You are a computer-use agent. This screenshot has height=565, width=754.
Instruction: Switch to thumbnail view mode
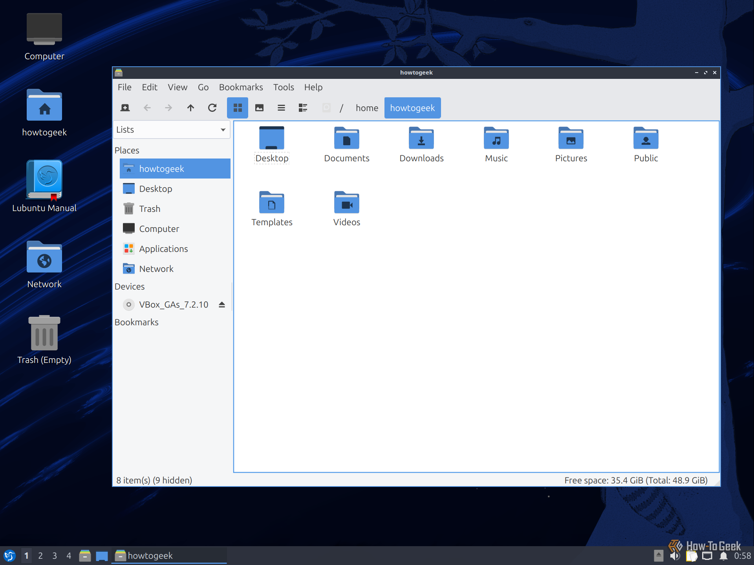tap(260, 108)
